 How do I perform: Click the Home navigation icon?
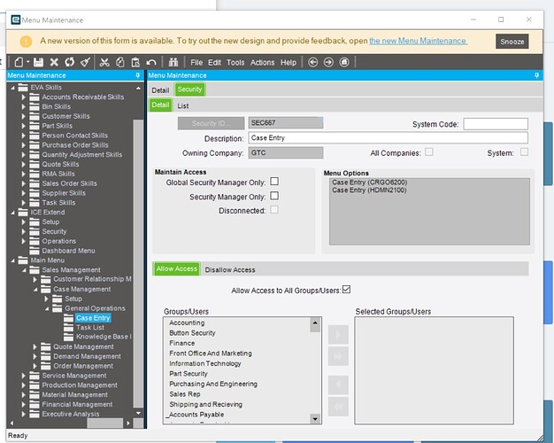point(344,62)
